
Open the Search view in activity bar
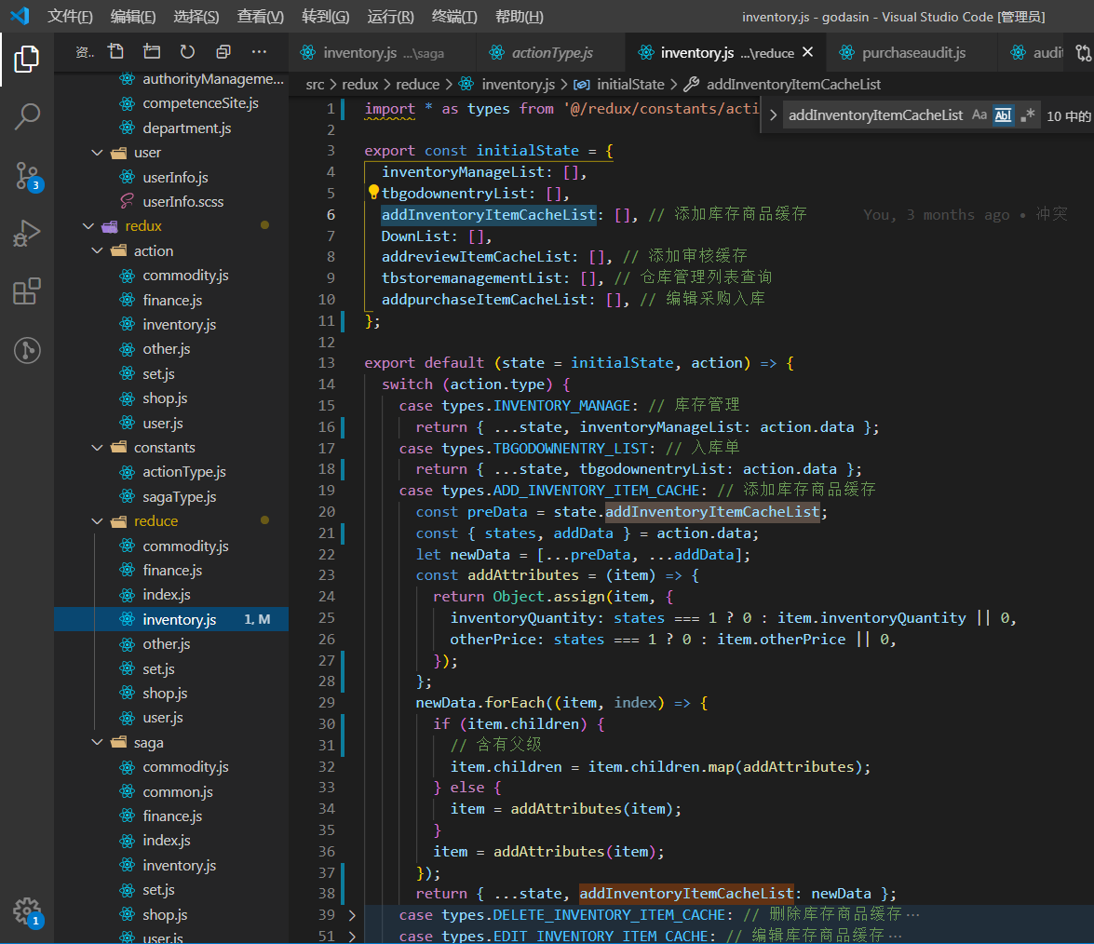(26, 116)
